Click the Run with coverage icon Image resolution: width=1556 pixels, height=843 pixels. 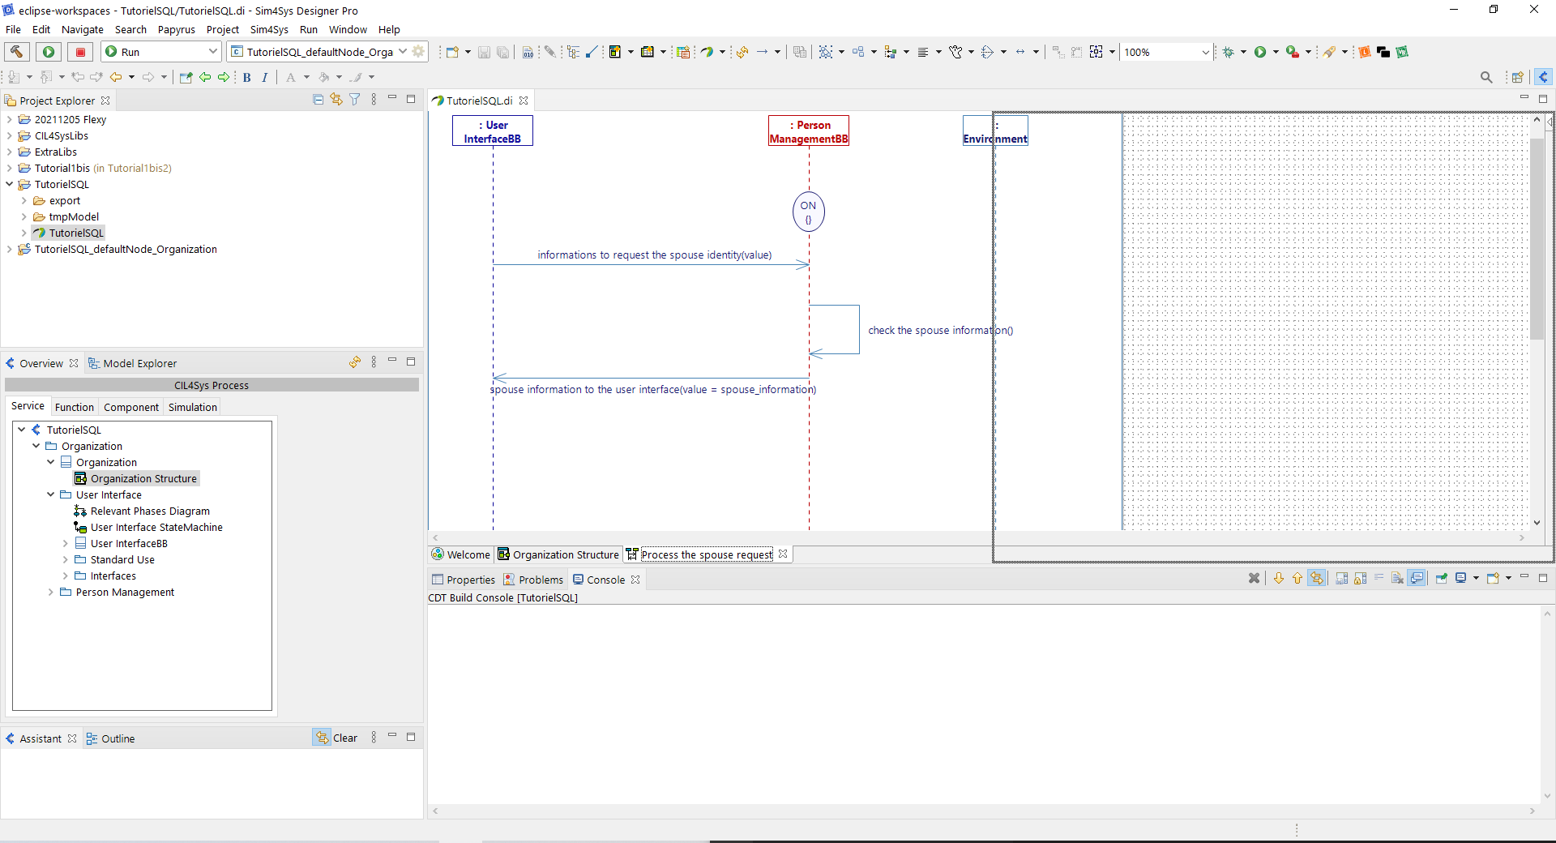(x=1293, y=52)
